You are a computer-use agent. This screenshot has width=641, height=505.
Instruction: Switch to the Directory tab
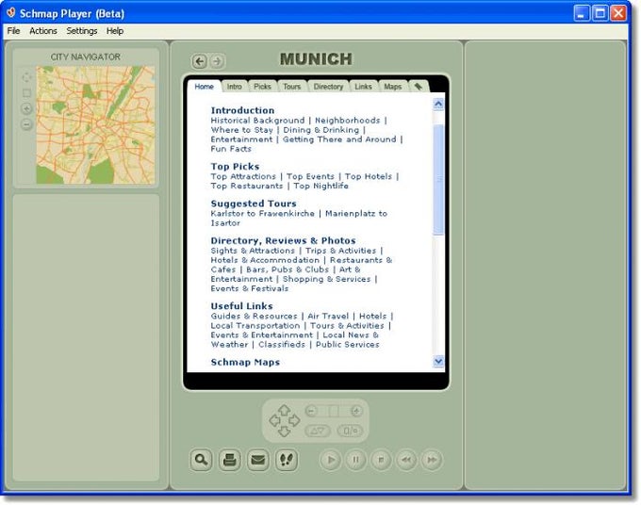pyautogui.click(x=328, y=87)
